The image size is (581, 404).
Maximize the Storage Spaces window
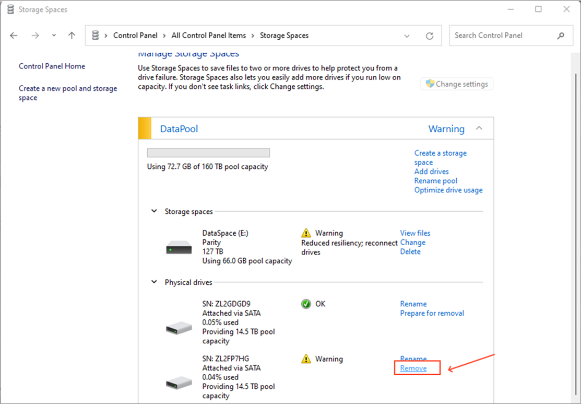[538, 9]
